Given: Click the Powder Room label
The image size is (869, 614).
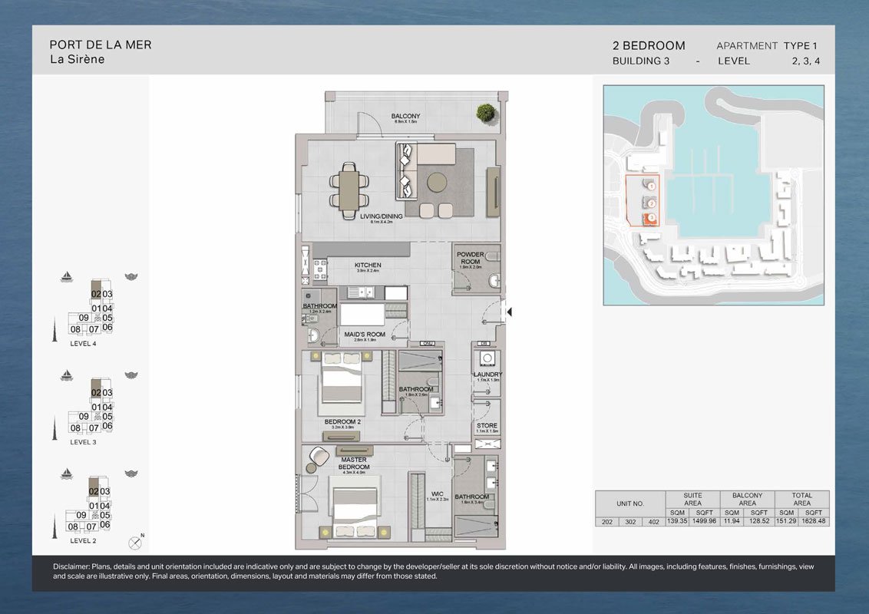Looking at the screenshot, I should 470,258.
